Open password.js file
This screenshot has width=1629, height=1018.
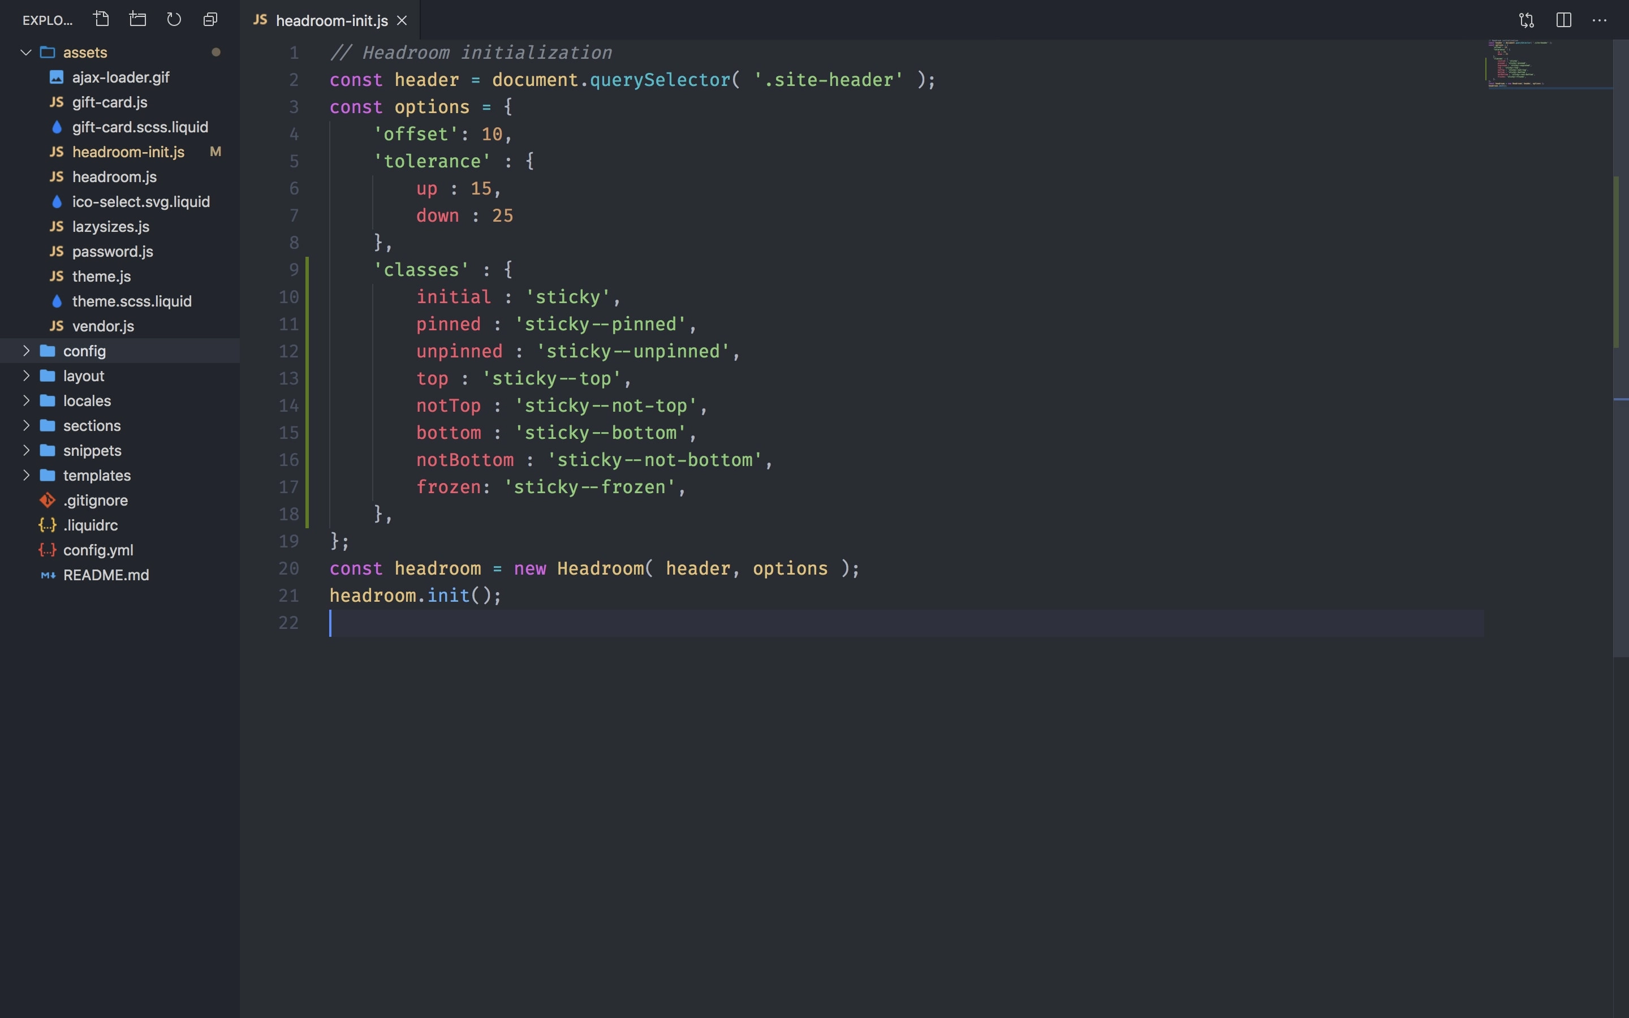(x=120, y=252)
